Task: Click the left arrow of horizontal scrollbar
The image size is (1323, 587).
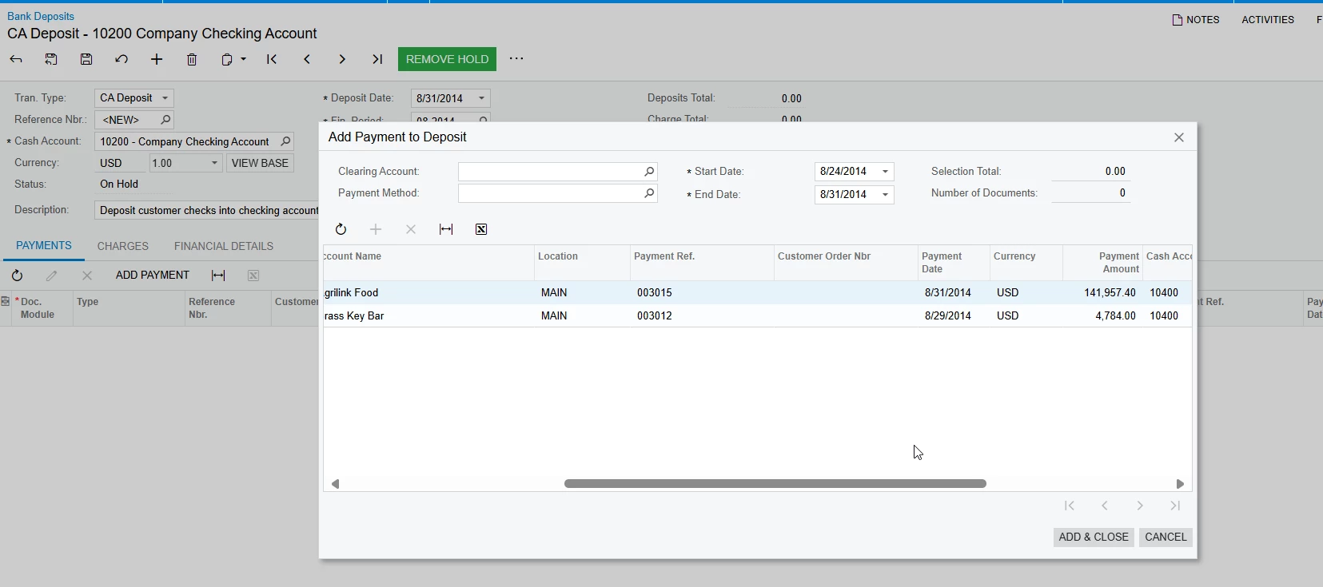Action: click(335, 484)
